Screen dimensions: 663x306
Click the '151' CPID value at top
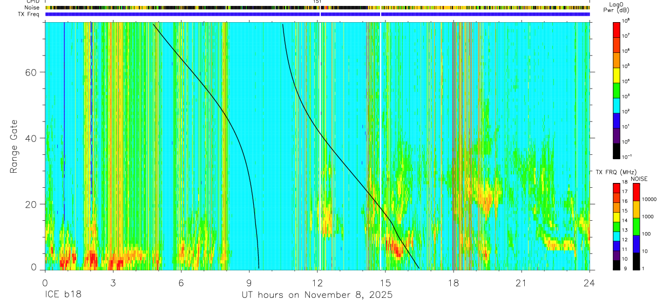coord(317,2)
